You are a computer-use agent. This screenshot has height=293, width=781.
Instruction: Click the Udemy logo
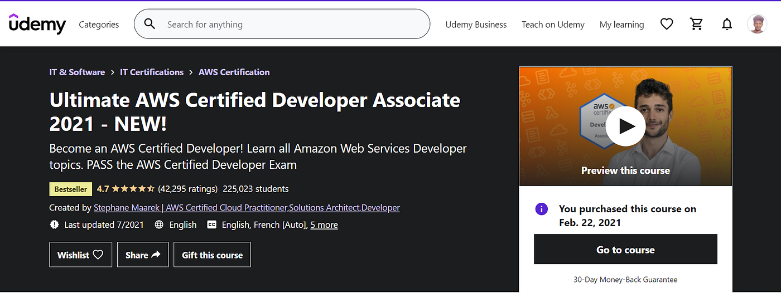click(x=37, y=24)
